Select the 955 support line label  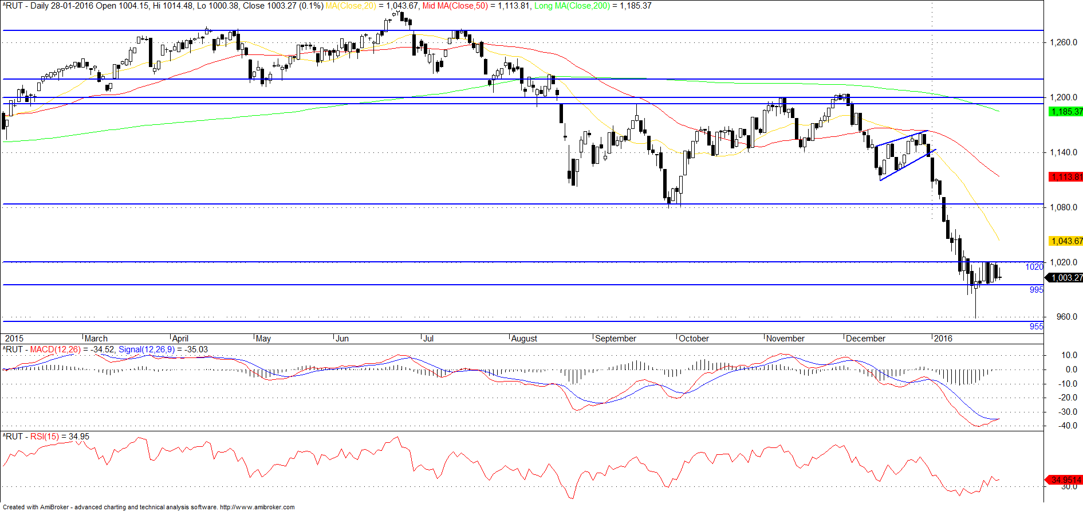pyautogui.click(x=1037, y=327)
